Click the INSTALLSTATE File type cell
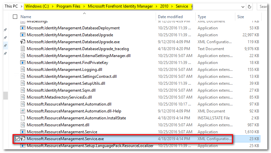This screenshot has width=271, height=153. point(213,118)
